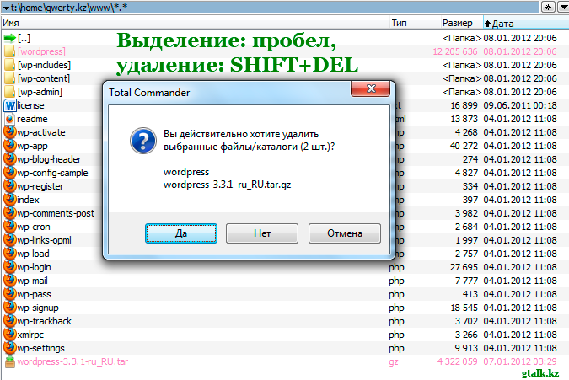
Task: Click the 4 322 059 size value
Action: point(457,361)
